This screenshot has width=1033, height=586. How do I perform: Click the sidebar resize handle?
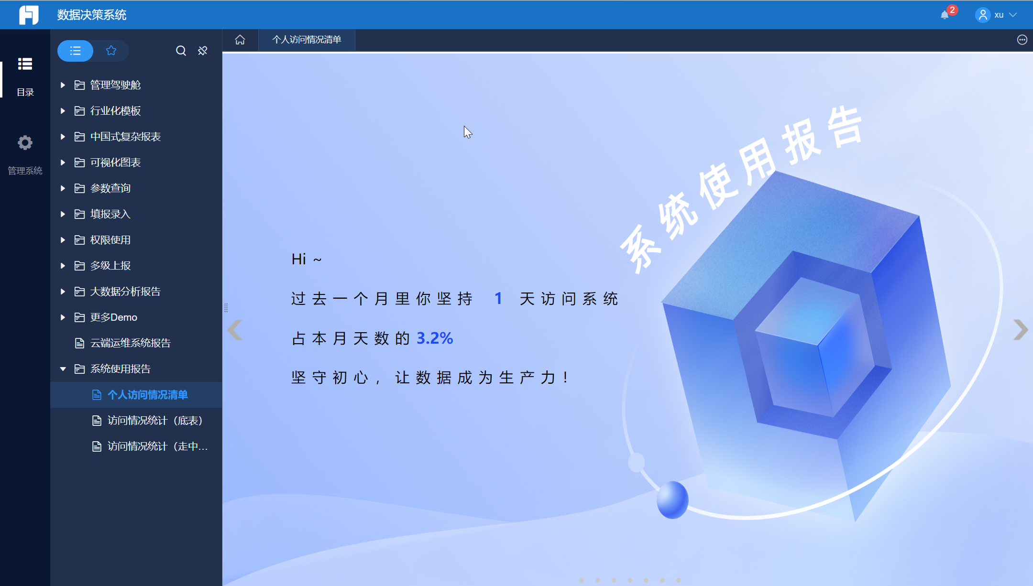coord(226,308)
